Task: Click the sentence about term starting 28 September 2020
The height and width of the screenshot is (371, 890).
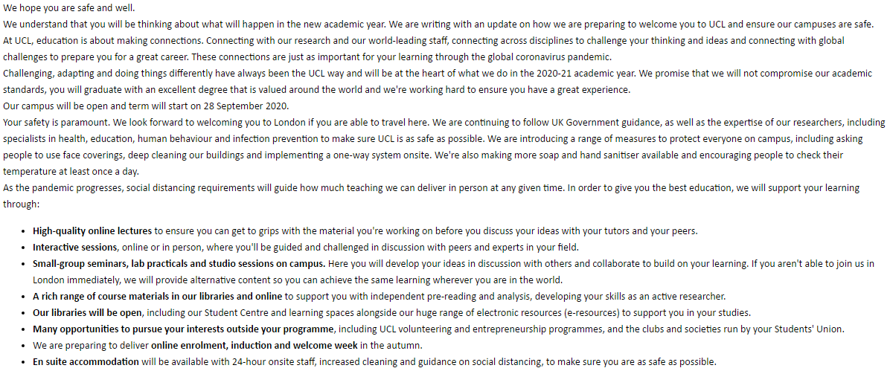Action: tap(145, 106)
